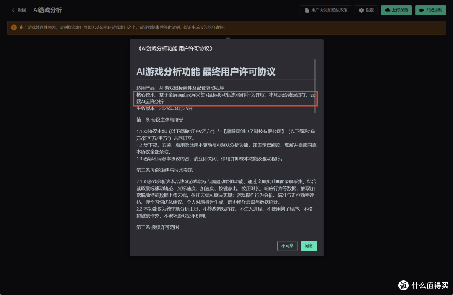The width and height of the screenshot is (453, 295).
Task: Click heading AI游戏分析功能 最终用户许可协议
Action: pos(206,72)
